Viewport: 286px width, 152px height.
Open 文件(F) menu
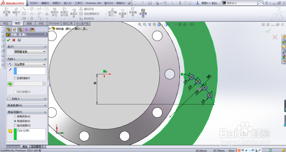pos(34,3)
